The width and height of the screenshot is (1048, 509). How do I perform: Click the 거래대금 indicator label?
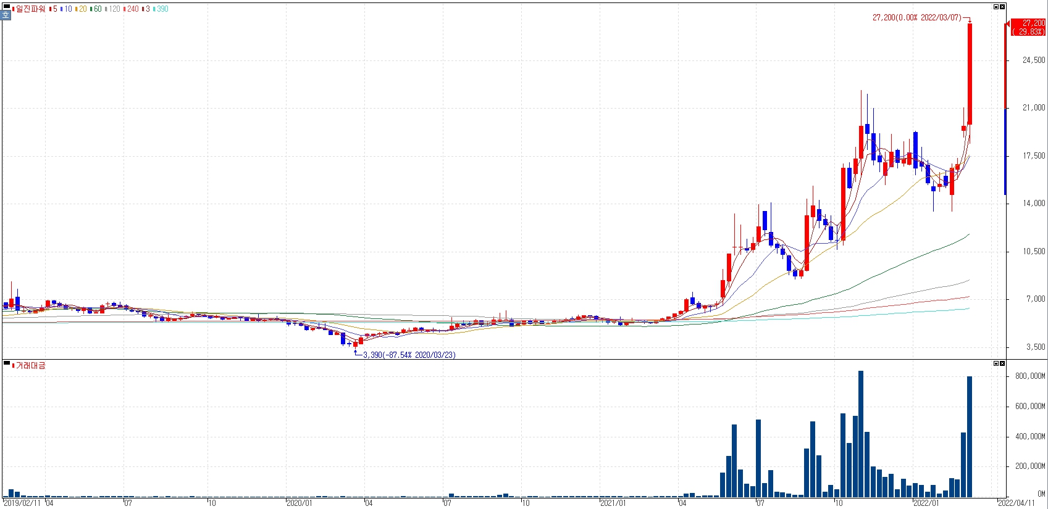coord(29,366)
